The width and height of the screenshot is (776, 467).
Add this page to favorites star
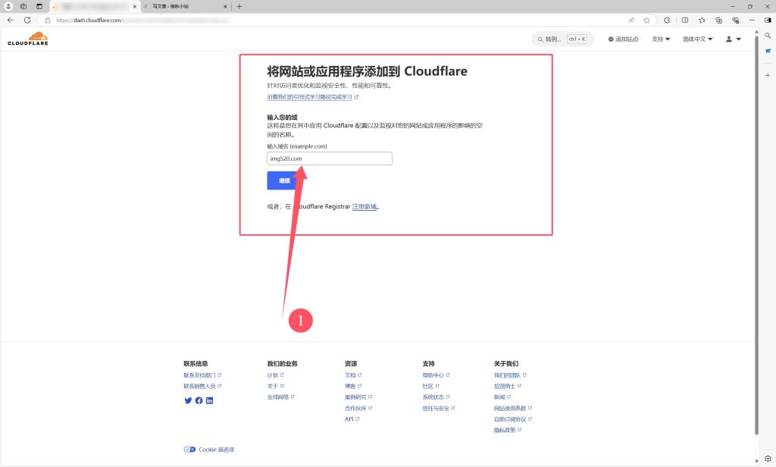pyautogui.click(x=646, y=20)
